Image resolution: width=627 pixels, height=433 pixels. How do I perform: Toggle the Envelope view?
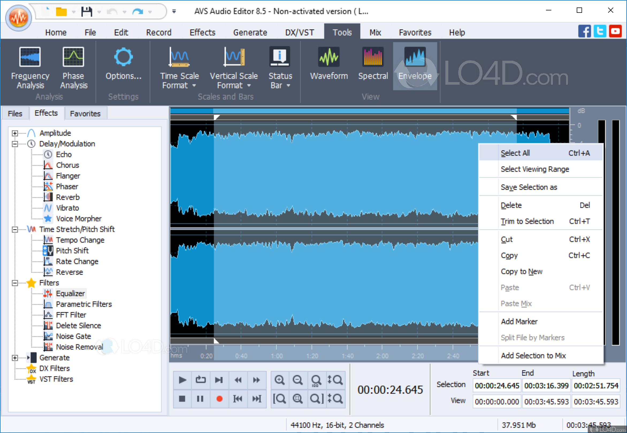click(415, 65)
